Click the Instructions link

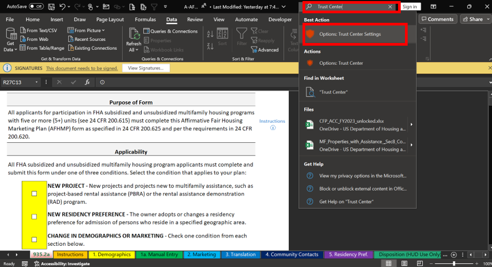[x=272, y=121]
